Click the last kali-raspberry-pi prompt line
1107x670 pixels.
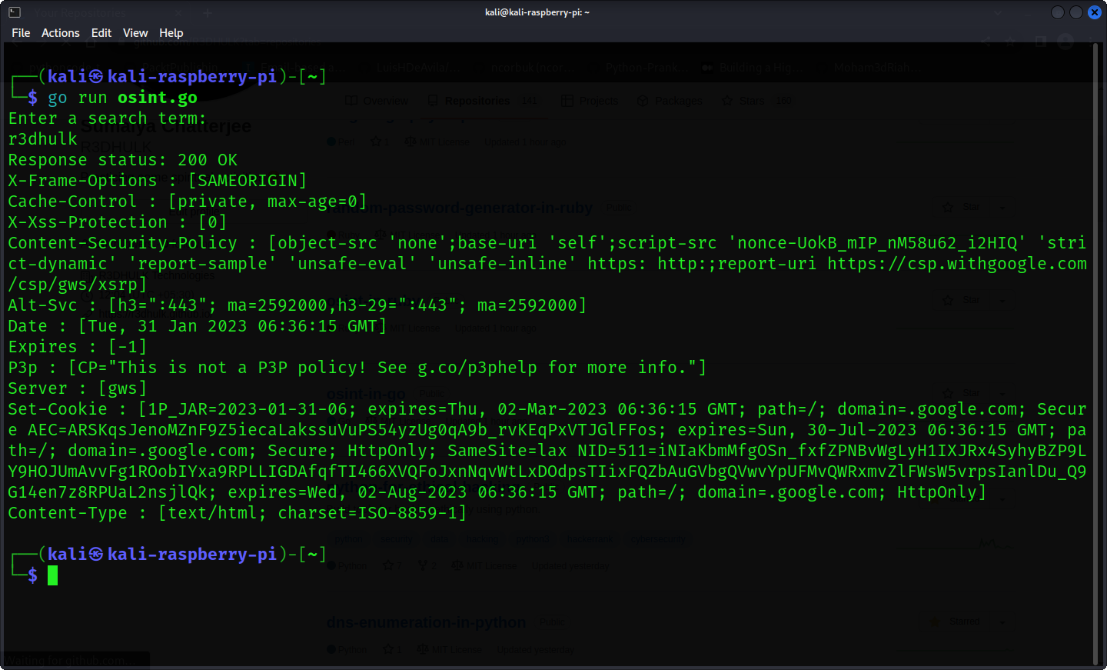point(168,555)
